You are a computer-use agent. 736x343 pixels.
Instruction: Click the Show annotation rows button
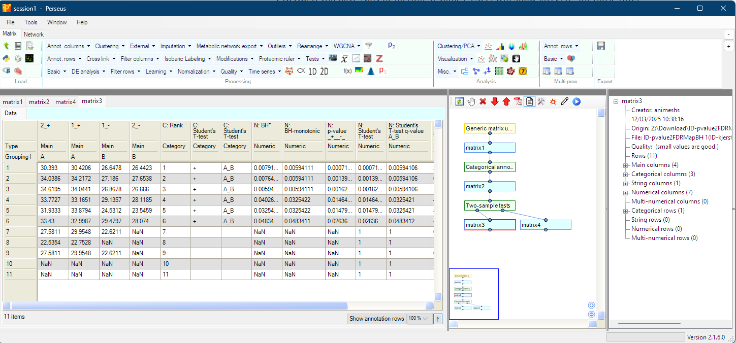[376, 319]
